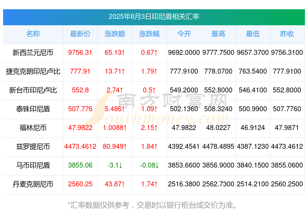This screenshot has width=308, height=215.
Task: Click change percent 1.79↑
Action: (149, 71)
